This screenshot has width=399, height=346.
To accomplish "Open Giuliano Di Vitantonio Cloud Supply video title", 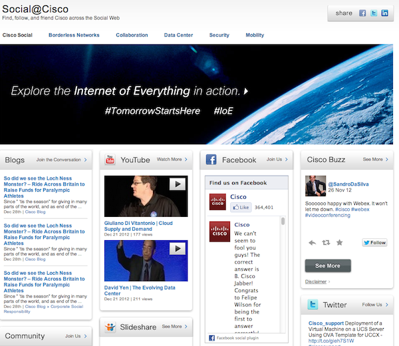I will point(138,226).
